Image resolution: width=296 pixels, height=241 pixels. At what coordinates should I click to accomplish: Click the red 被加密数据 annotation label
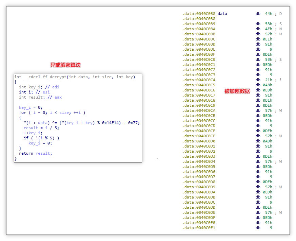(x=237, y=91)
